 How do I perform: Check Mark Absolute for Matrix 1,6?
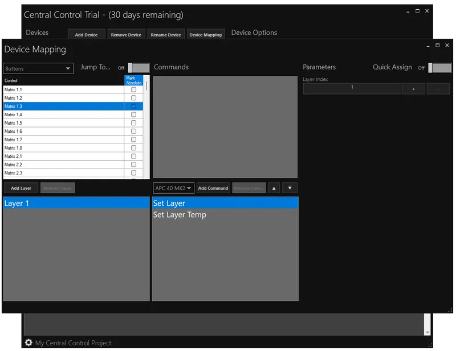point(133,131)
